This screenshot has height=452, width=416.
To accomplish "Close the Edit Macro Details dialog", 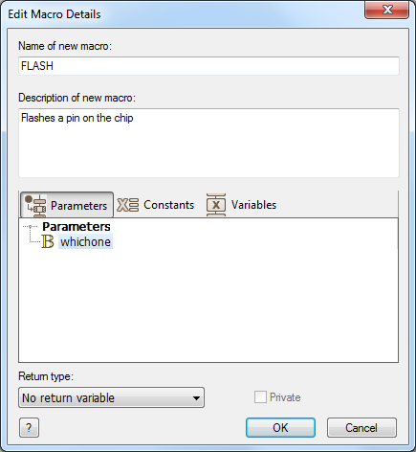I will pos(386,10).
